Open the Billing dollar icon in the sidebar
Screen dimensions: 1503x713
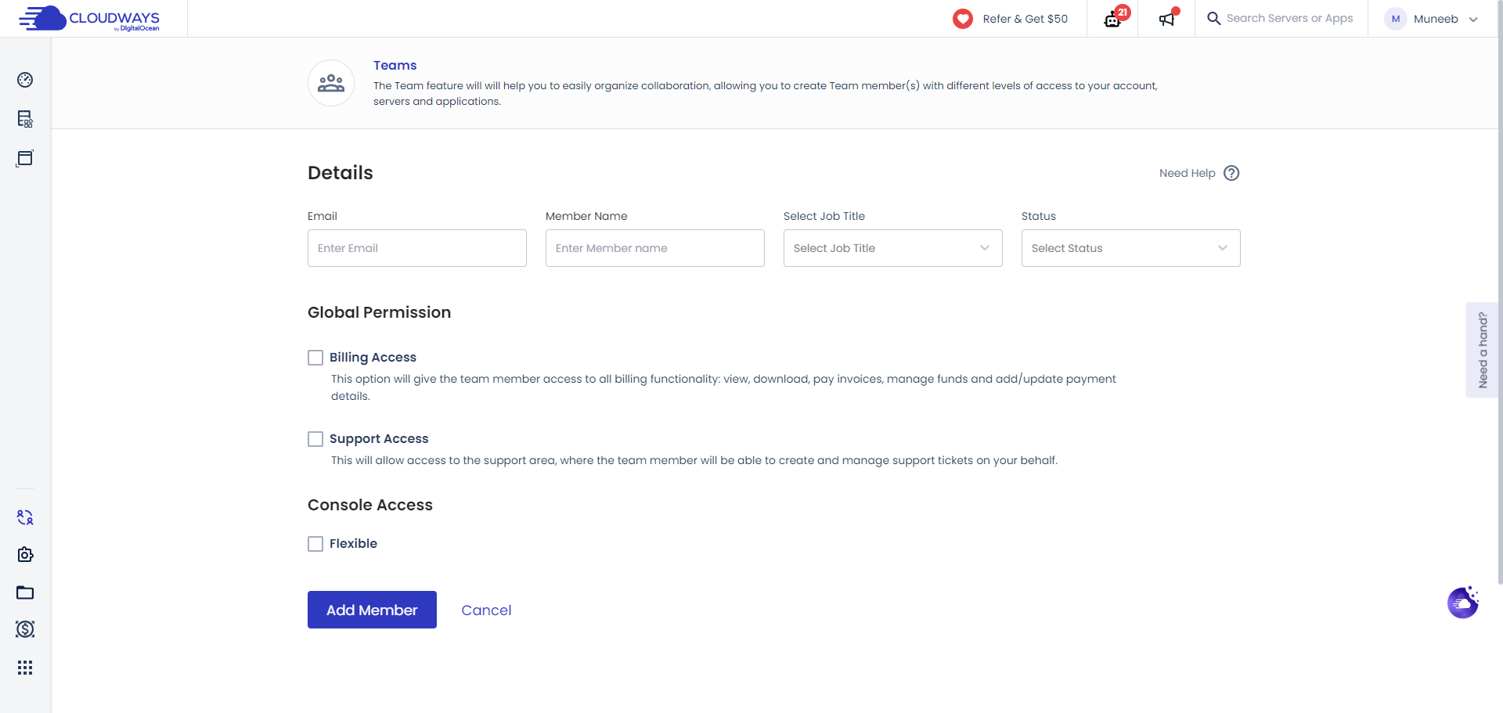click(x=25, y=629)
